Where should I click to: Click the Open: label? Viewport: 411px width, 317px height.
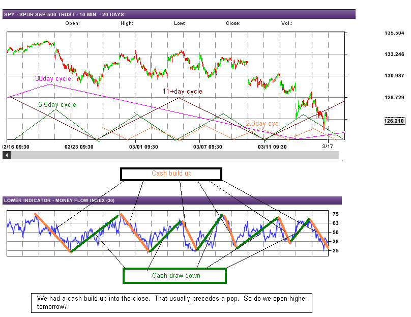point(73,23)
